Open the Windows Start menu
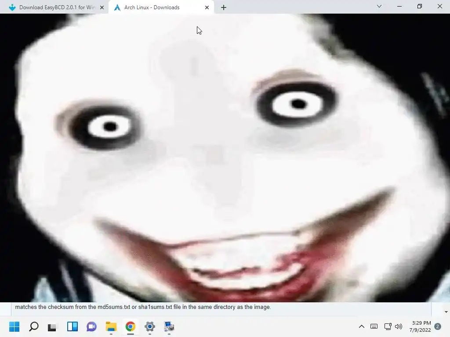This screenshot has height=337, width=450. click(15, 326)
